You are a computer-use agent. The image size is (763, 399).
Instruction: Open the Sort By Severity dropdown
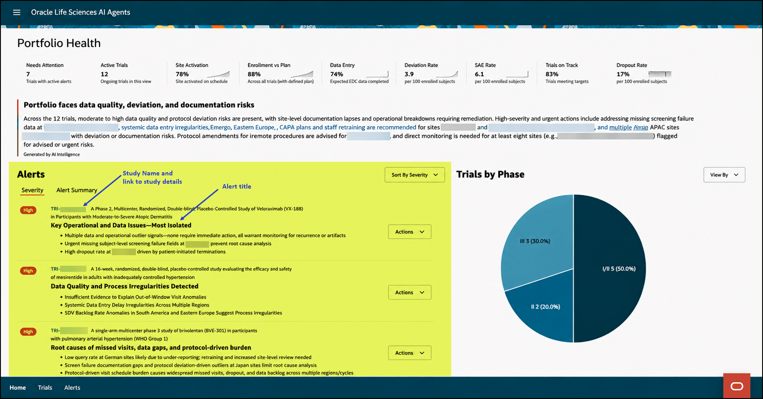click(414, 175)
